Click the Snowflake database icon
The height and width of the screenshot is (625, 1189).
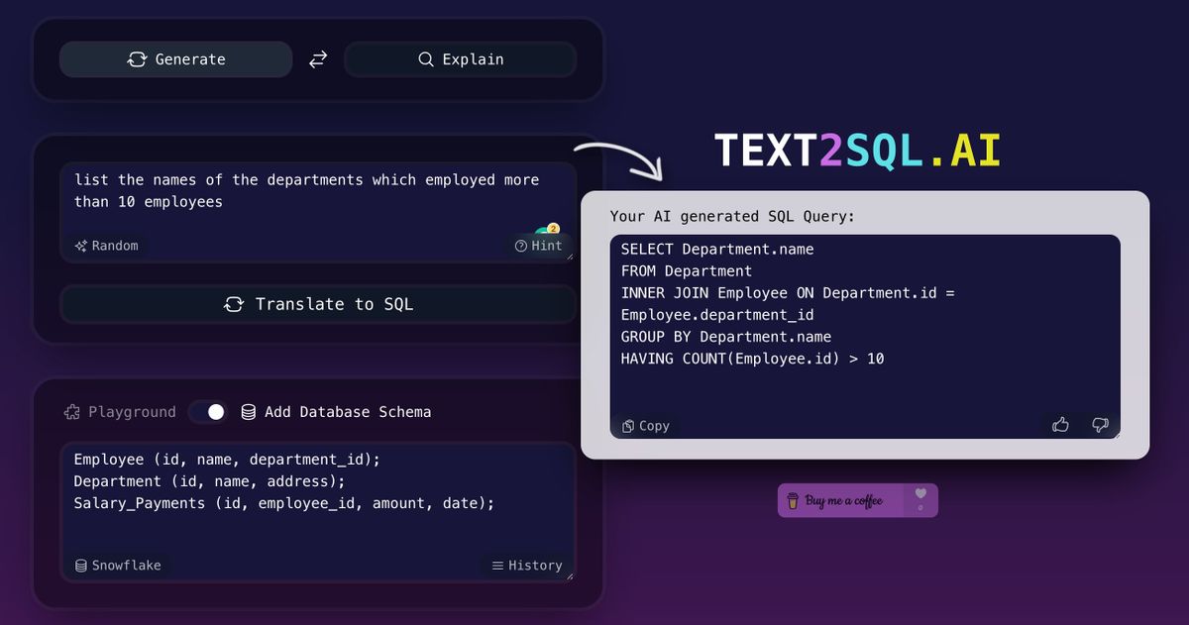tap(81, 565)
